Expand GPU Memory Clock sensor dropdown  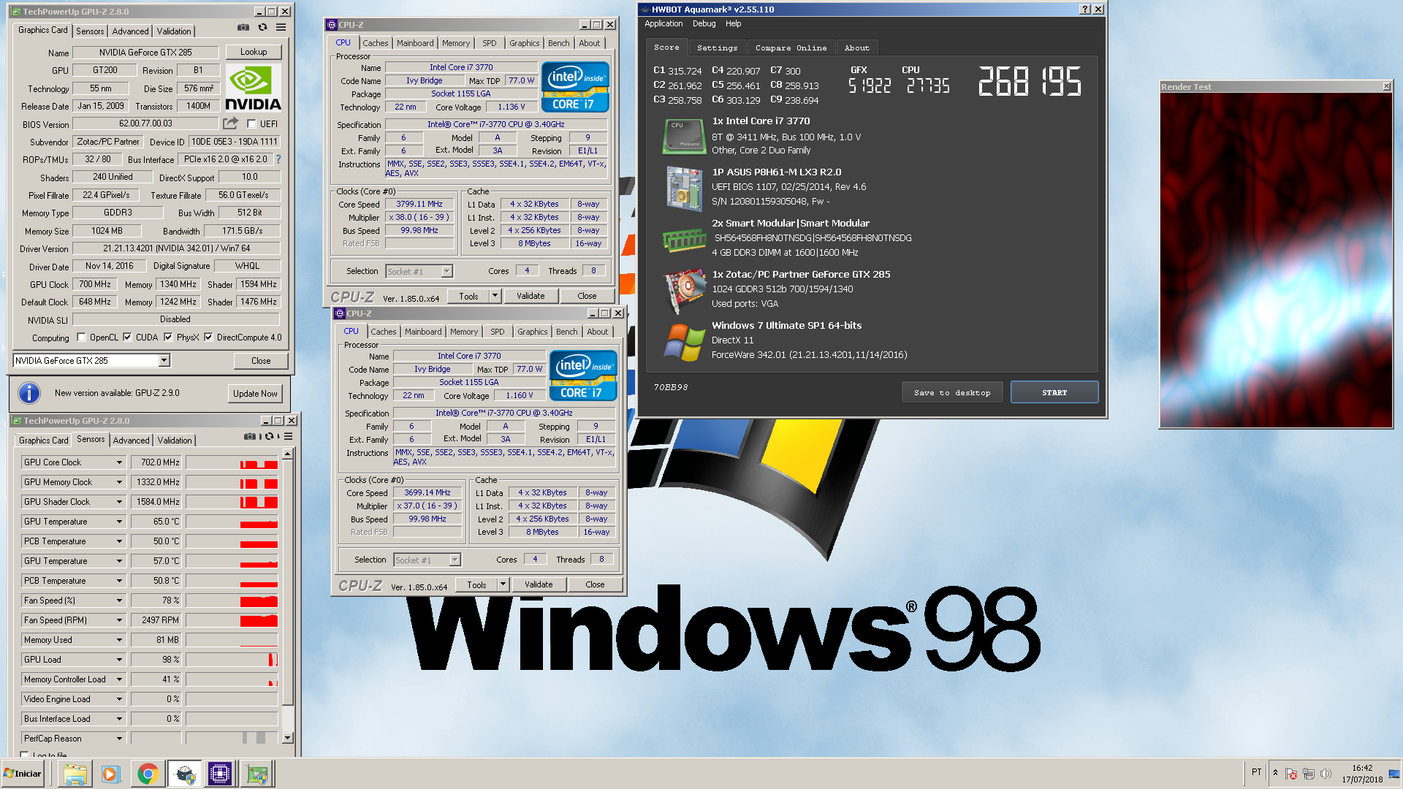click(119, 482)
